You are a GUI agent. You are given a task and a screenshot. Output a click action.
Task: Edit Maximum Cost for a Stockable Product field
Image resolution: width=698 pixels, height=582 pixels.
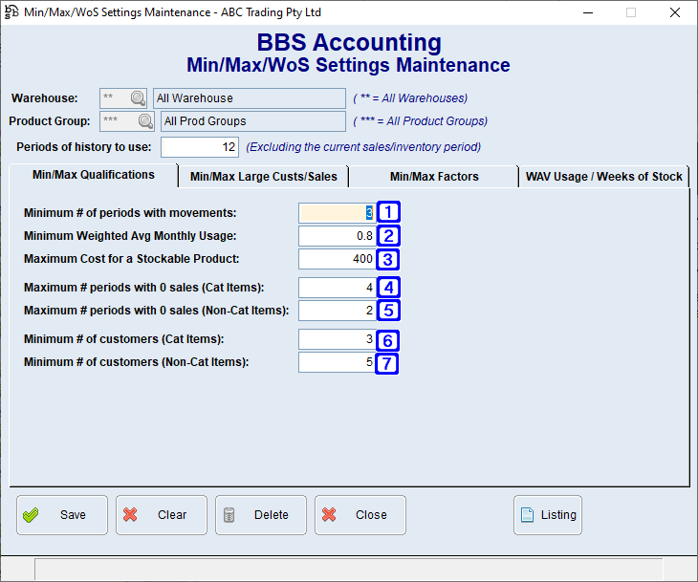pyautogui.click(x=338, y=259)
